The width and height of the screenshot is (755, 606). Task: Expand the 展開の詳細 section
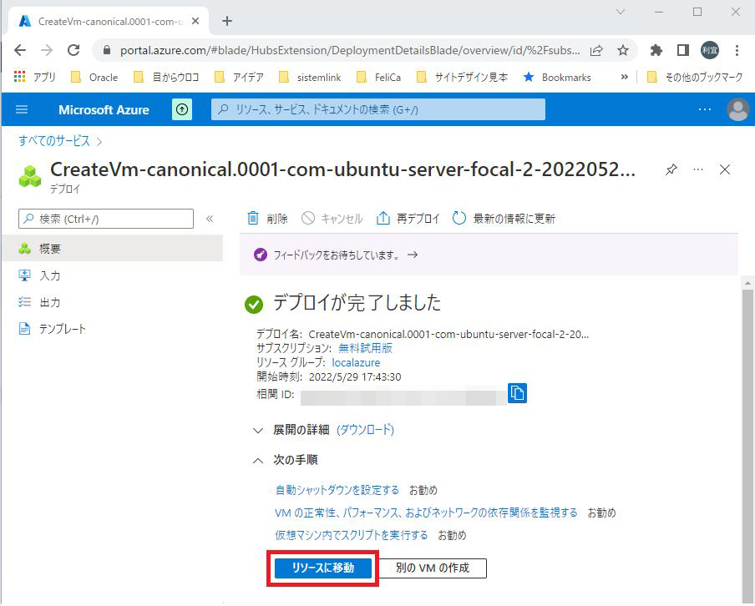click(257, 430)
